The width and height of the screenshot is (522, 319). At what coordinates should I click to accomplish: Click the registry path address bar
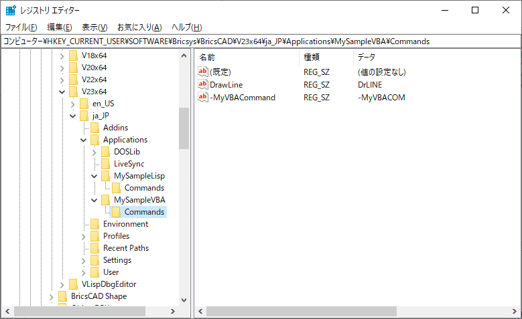(x=261, y=41)
